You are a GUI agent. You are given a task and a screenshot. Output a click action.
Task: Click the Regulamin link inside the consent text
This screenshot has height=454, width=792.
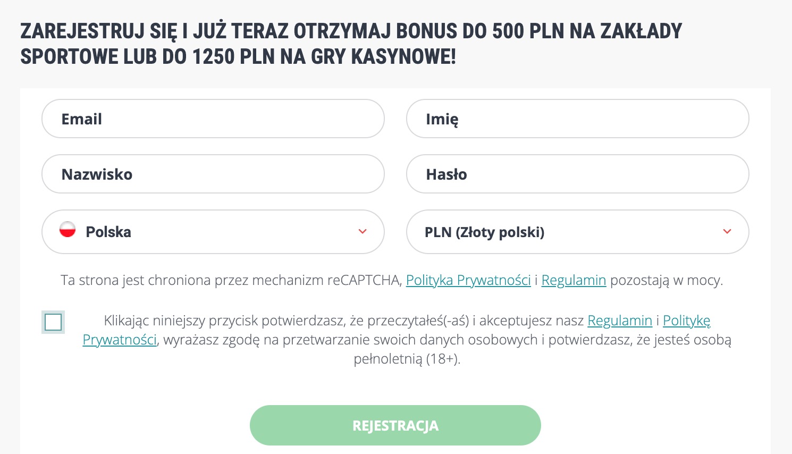point(620,321)
